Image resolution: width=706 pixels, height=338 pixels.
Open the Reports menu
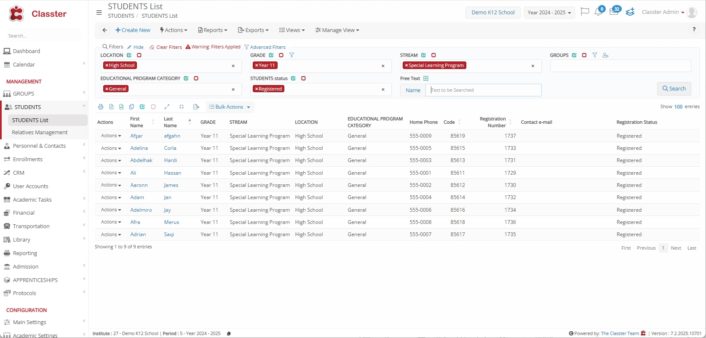(213, 30)
